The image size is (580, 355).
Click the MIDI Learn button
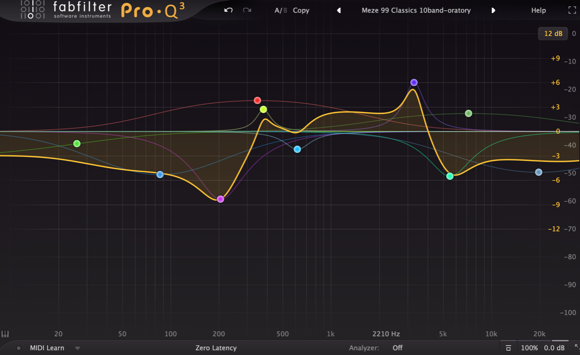pos(47,348)
